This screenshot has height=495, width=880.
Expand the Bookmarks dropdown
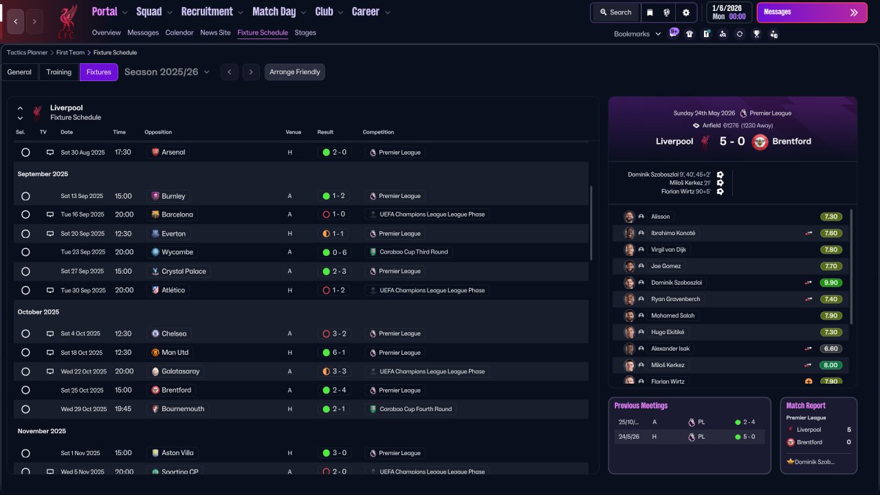click(x=637, y=34)
